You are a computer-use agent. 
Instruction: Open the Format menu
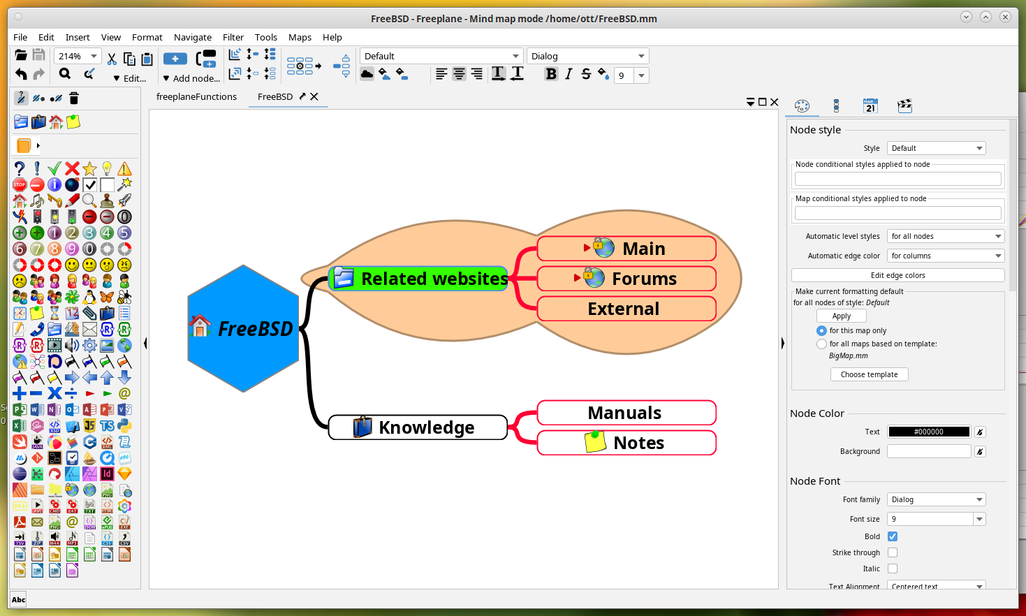pos(147,37)
